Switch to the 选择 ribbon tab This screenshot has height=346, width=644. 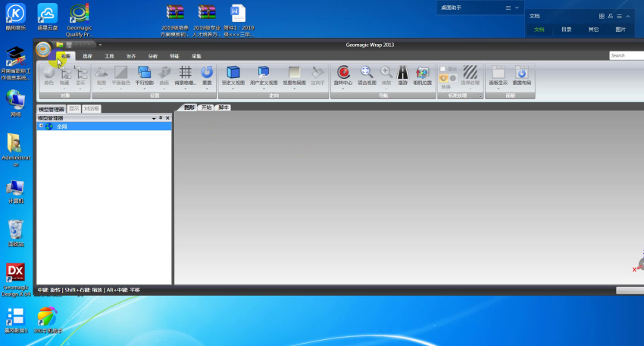point(87,56)
